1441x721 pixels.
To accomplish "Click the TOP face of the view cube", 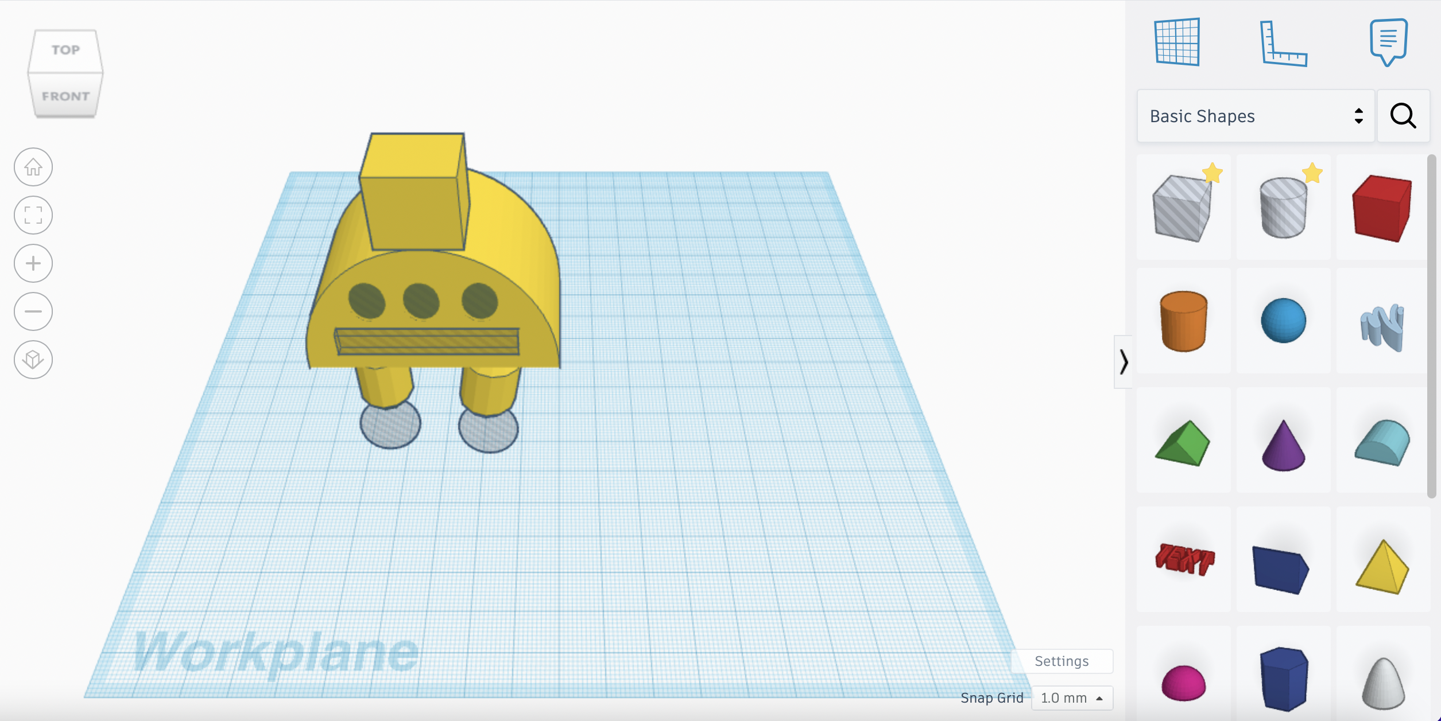I will click(x=65, y=50).
